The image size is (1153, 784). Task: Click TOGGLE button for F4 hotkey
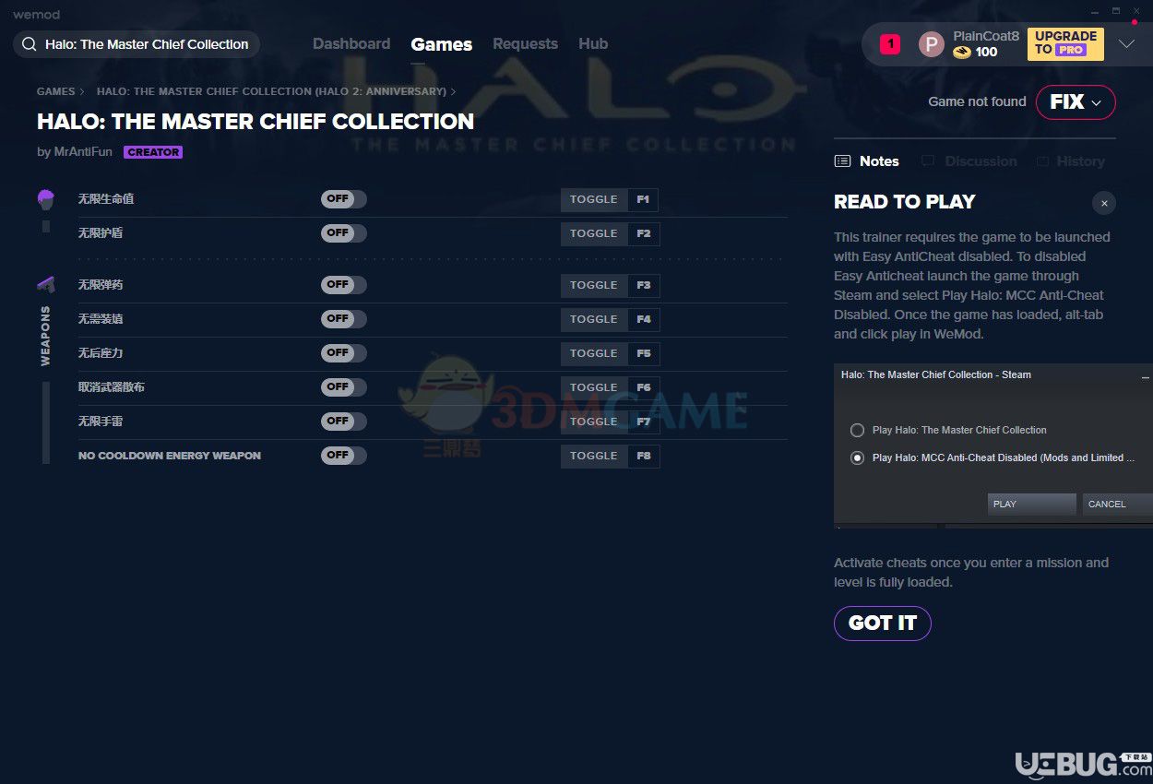594,320
